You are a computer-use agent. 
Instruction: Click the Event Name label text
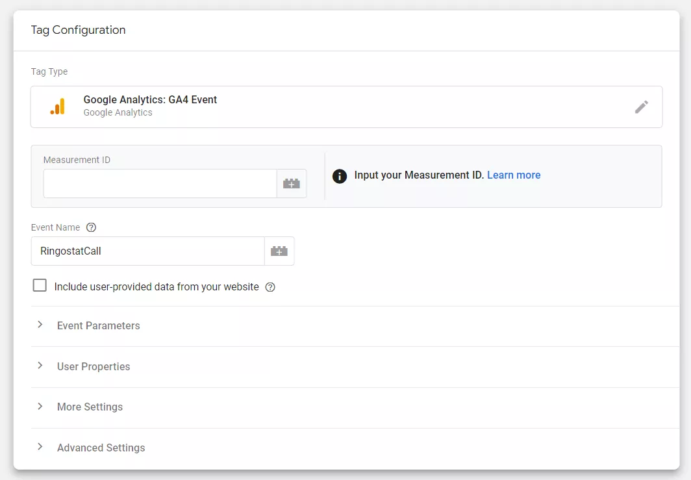tap(56, 227)
